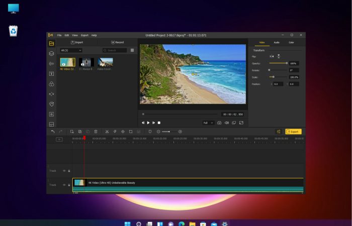Toggle eye visibility of upper empty Track

[64, 171]
